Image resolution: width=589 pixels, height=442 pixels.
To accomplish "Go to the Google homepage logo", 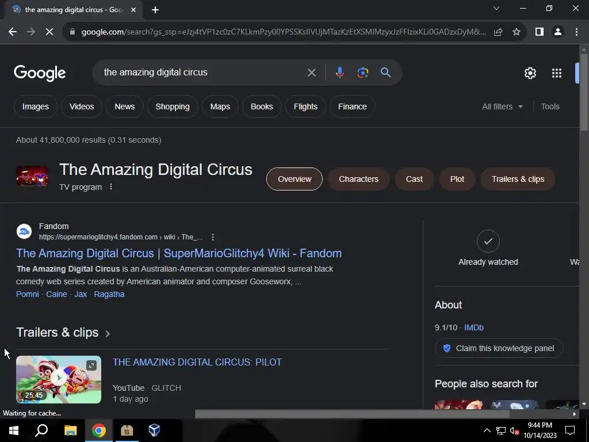I will (40, 73).
